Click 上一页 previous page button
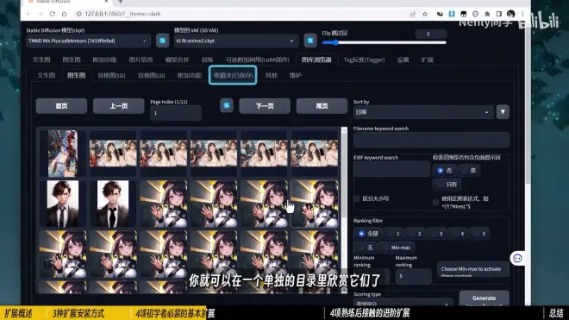This screenshot has height=320, width=569. pyautogui.click(x=119, y=106)
